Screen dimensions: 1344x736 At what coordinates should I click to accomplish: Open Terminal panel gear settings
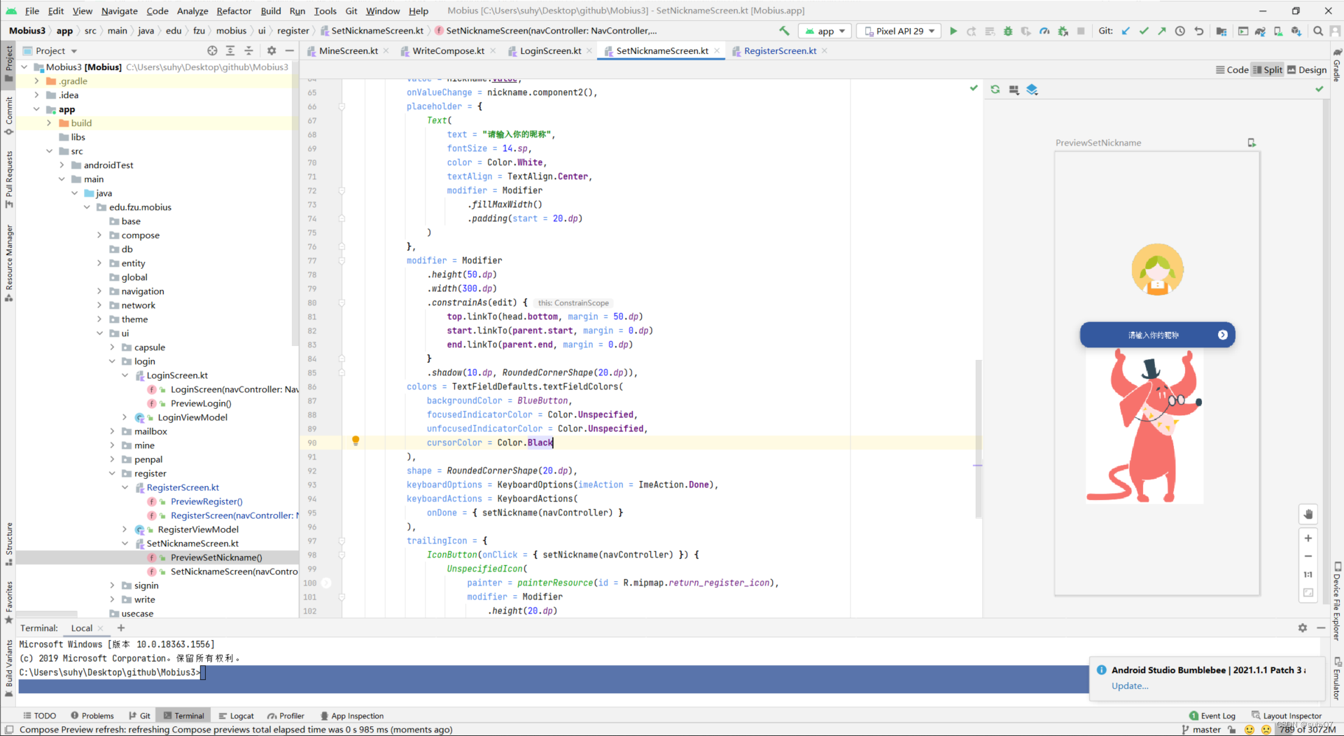[1302, 628]
